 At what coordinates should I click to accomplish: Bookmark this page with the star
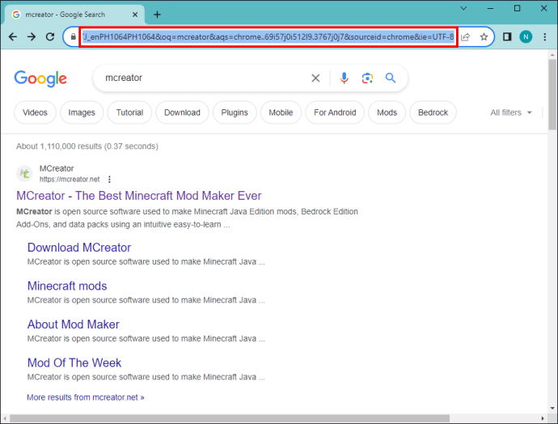coord(484,36)
